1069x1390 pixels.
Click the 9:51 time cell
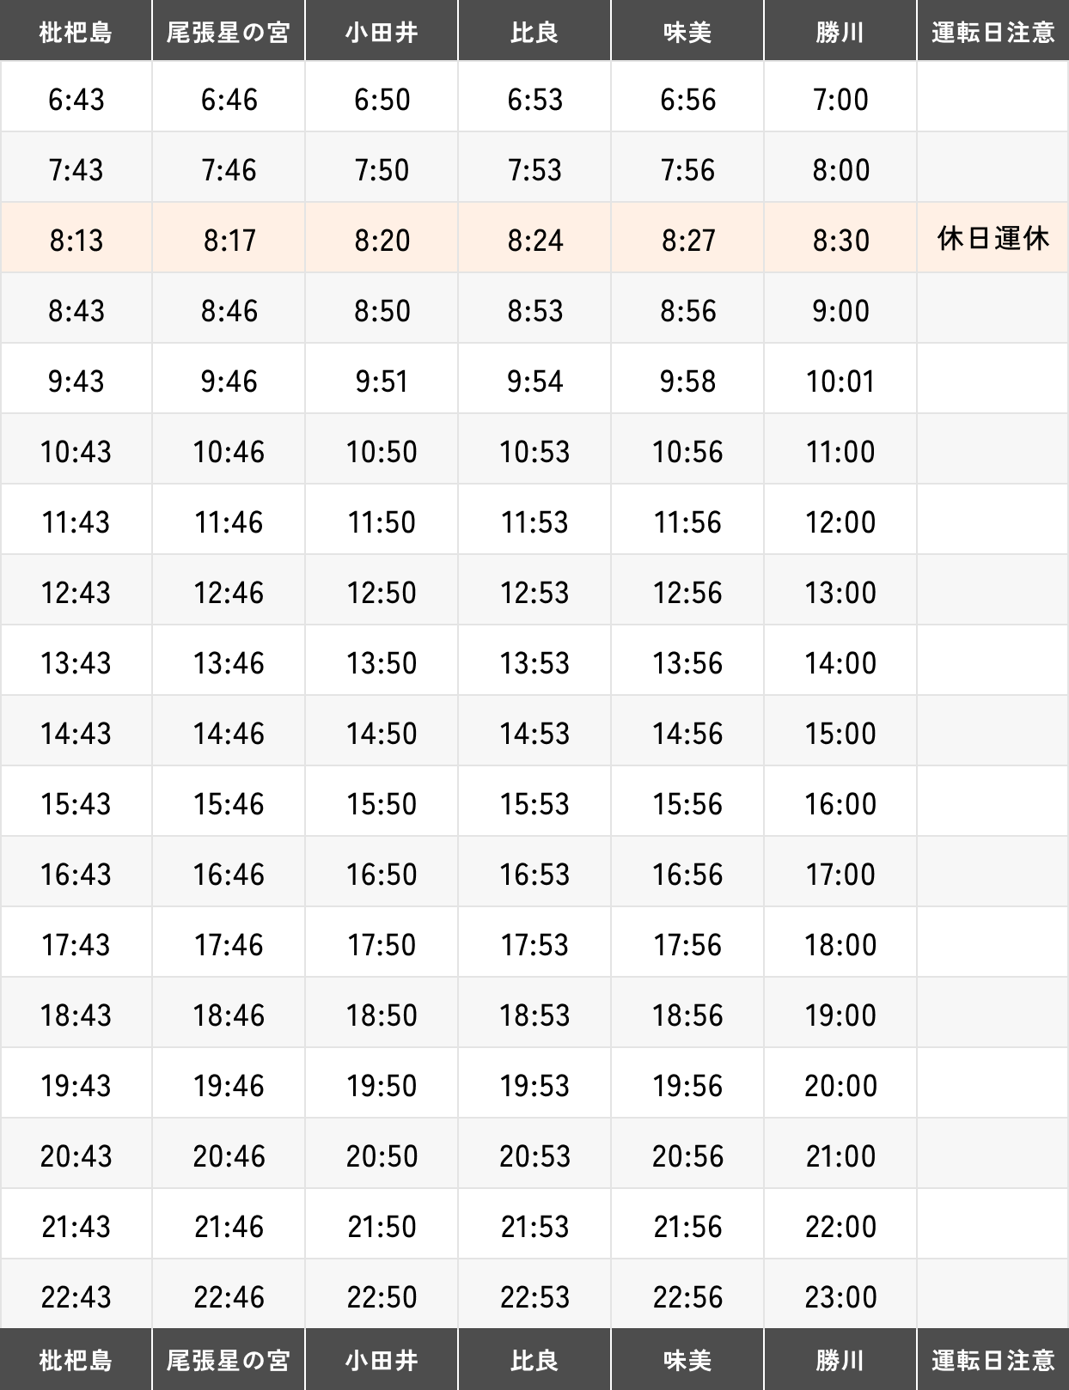[x=382, y=381]
